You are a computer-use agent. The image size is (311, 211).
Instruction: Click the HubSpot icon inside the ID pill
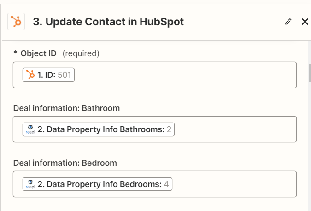(30, 75)
